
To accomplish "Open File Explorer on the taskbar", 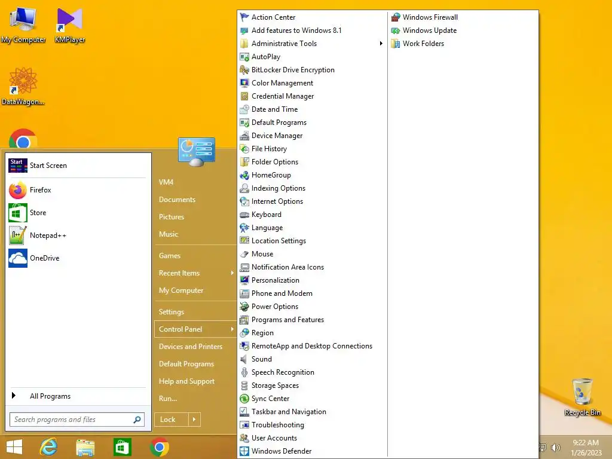I will (x=85, y=447).
